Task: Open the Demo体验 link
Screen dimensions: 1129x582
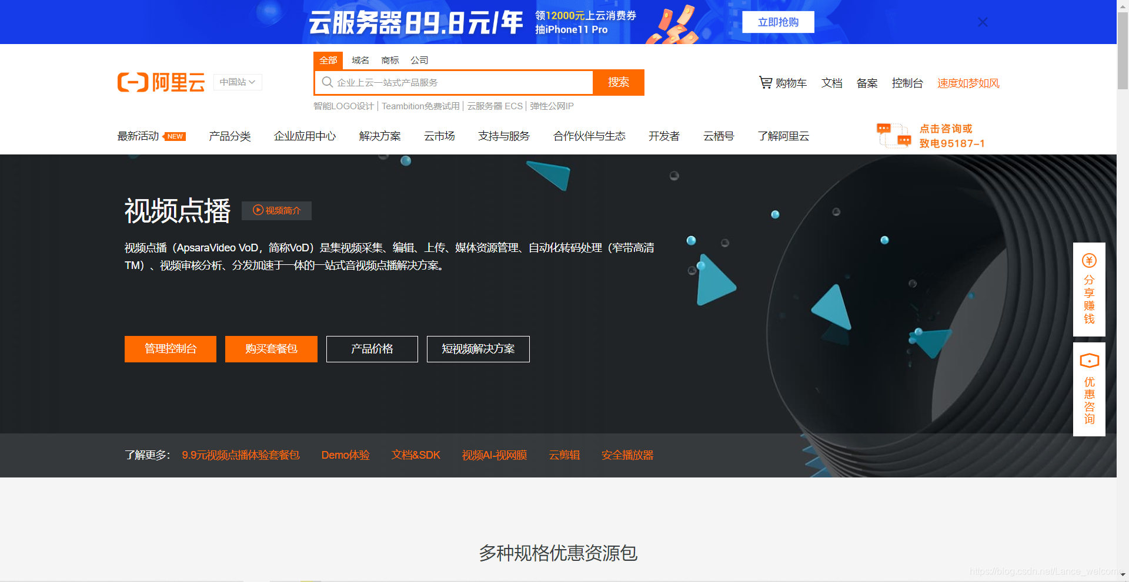Action: (345, 455)
